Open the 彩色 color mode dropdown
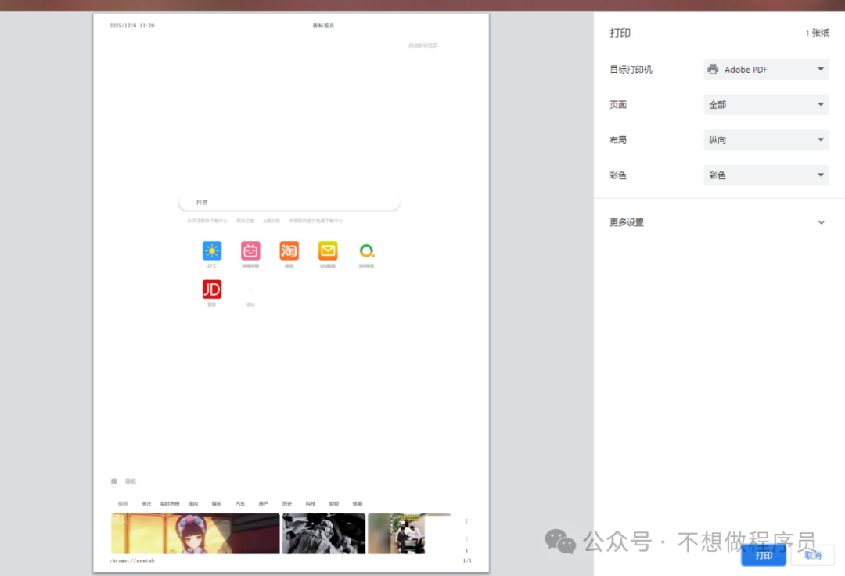845x576 pixels. (766, 175)
